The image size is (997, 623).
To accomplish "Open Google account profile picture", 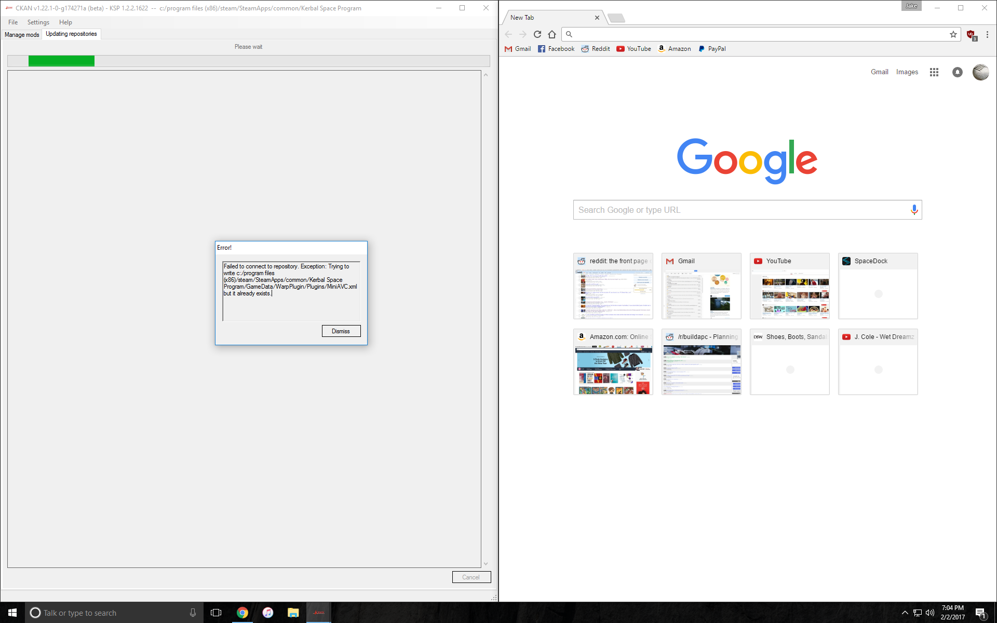I will tap(981, 72).
